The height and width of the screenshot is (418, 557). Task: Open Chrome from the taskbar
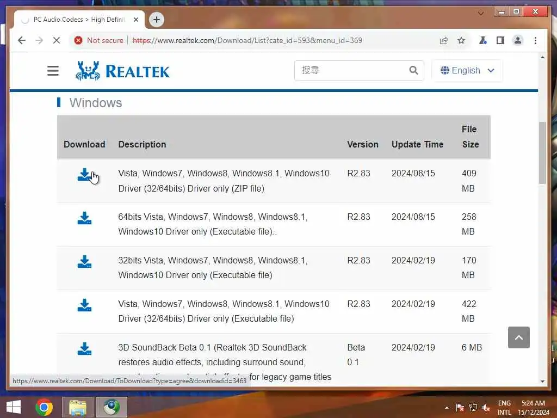coord(44,407)
